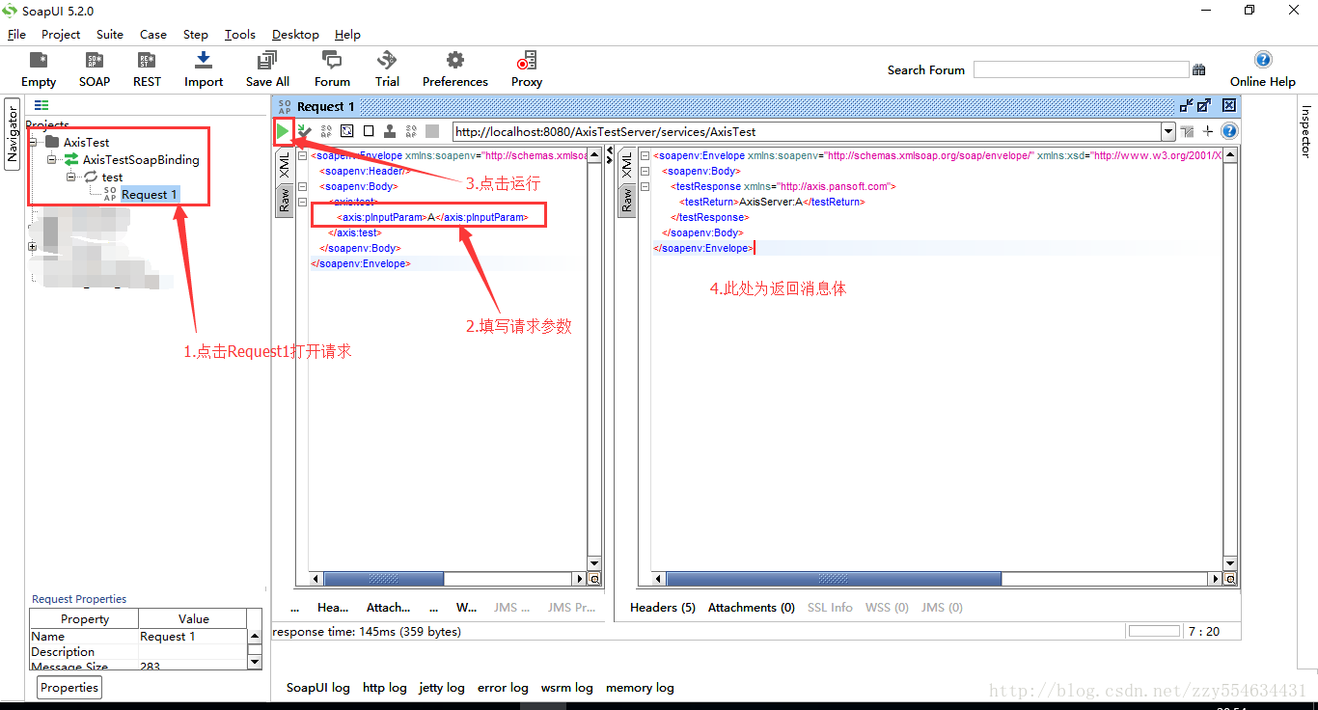Click the response editor zoom magnifier icon

point(1230,579)
